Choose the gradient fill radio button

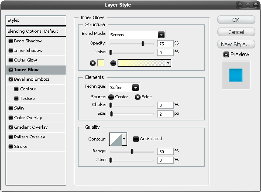[113, 63]
